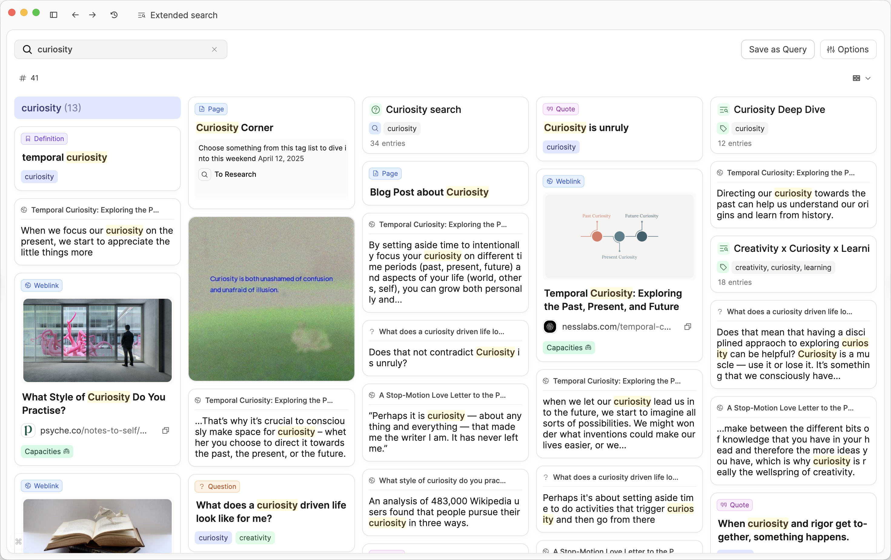Click the curiosity tag under temporal curiosity

[39, 176]
